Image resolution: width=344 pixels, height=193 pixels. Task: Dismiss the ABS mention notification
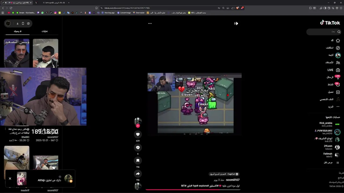point(10,179)
